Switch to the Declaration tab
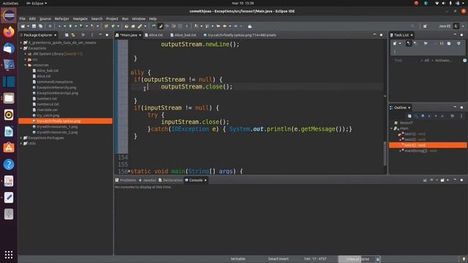468x263 pixels. click(170, 180)
